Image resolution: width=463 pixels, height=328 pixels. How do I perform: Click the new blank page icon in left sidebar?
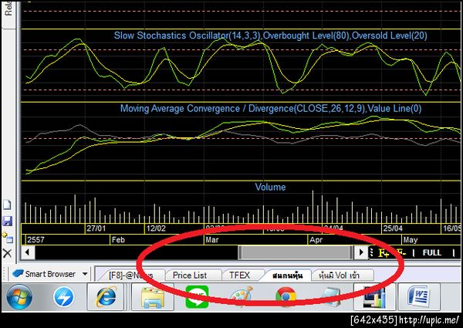(x=7, y=205)
